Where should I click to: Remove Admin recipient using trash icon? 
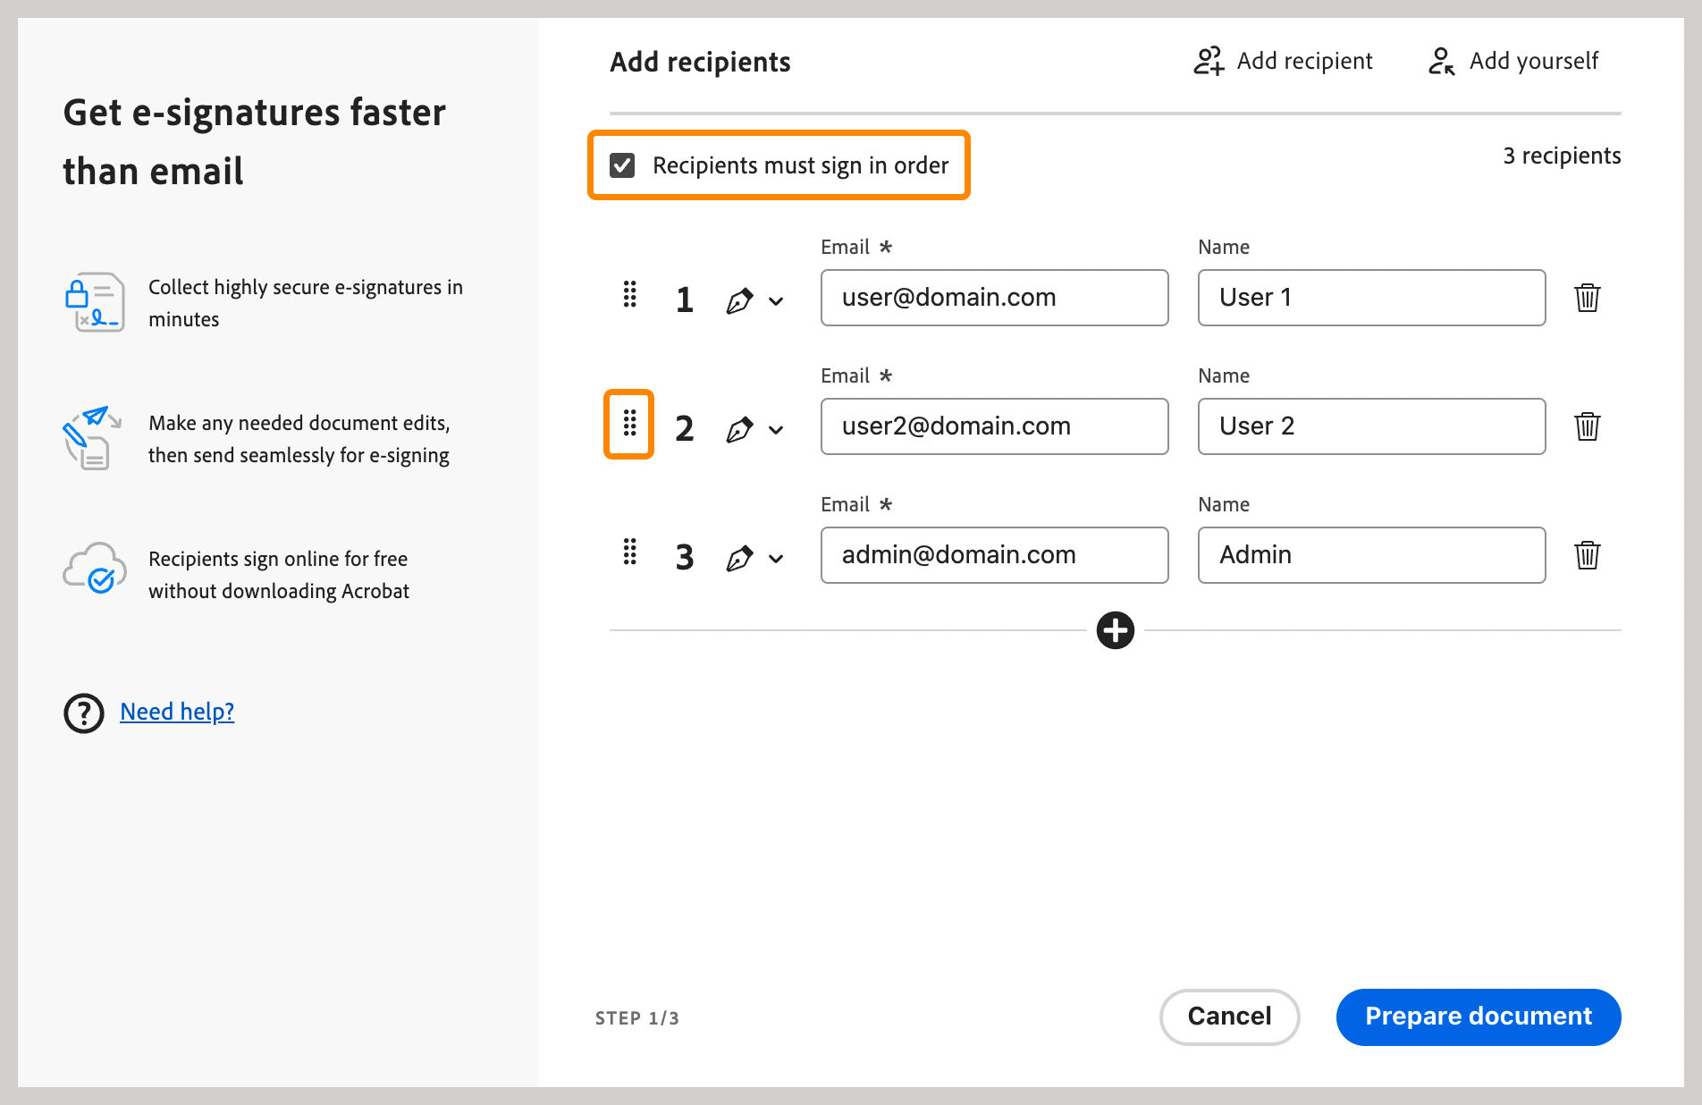pyautogui.click(x=1587, y=555)
